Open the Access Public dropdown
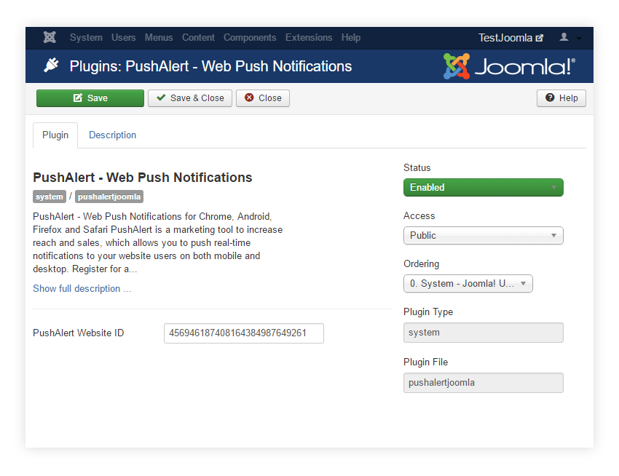The height and width of the screenshot is (476, 619). [x=484, y=236]
